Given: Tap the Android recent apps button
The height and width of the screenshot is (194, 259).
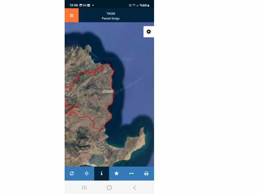Looking at the screenshot, I should point(85,187).
